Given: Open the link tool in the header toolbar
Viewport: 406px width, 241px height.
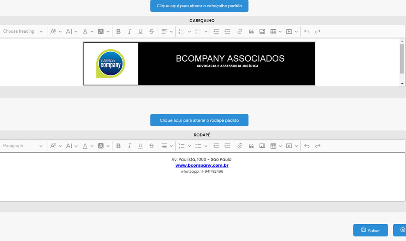Looking at the screenshot, I should (240, 31).
